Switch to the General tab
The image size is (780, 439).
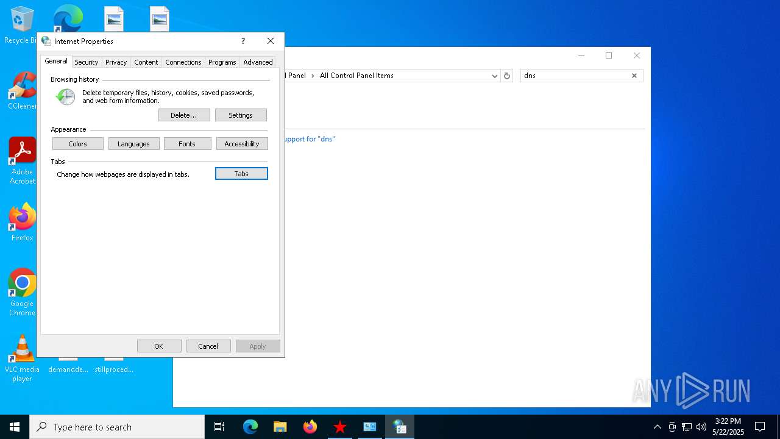pos(56,61)
